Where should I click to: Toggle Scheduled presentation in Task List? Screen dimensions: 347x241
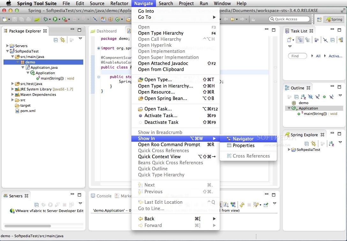(x=307, y=40)
